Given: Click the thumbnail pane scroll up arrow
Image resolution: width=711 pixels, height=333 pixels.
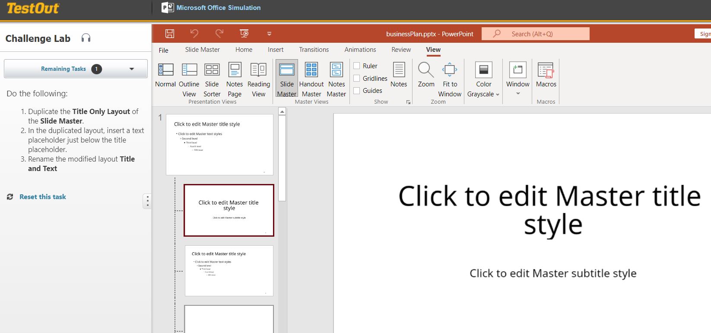Looking at the screenshot, I should point(282,111).
